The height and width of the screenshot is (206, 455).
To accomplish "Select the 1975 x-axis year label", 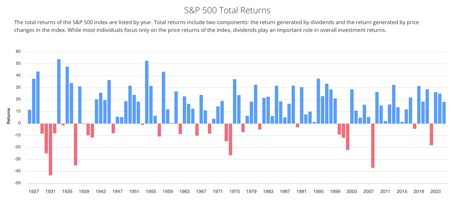I will [x=235, y=191].
